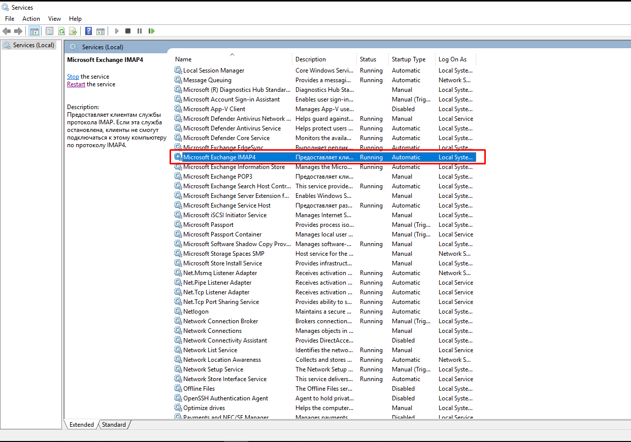Click the gear icon of Microsoft iSCSI Initiator Service

click(x=178, y=215)
